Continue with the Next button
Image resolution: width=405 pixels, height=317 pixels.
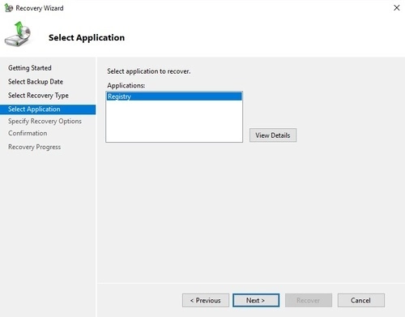[x=256, y=300]
